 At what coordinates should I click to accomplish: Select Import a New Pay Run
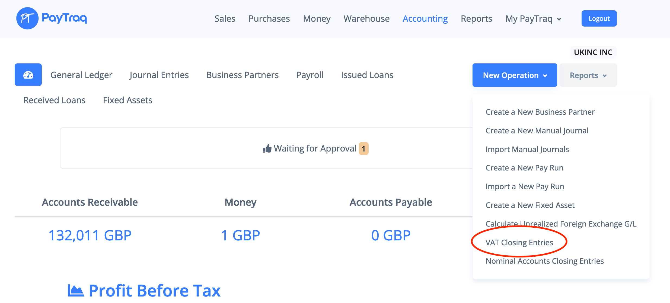[x=525, y=186]
